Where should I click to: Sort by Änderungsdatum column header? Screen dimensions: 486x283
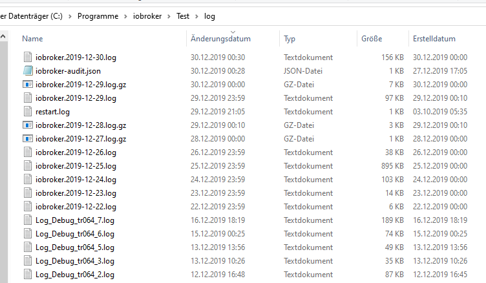tap(220, 39)
